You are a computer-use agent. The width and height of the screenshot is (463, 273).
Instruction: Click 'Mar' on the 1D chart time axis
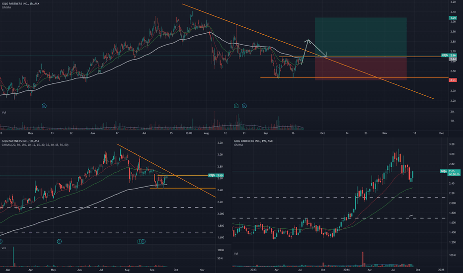pyautogui.click(x=8, y=270)
